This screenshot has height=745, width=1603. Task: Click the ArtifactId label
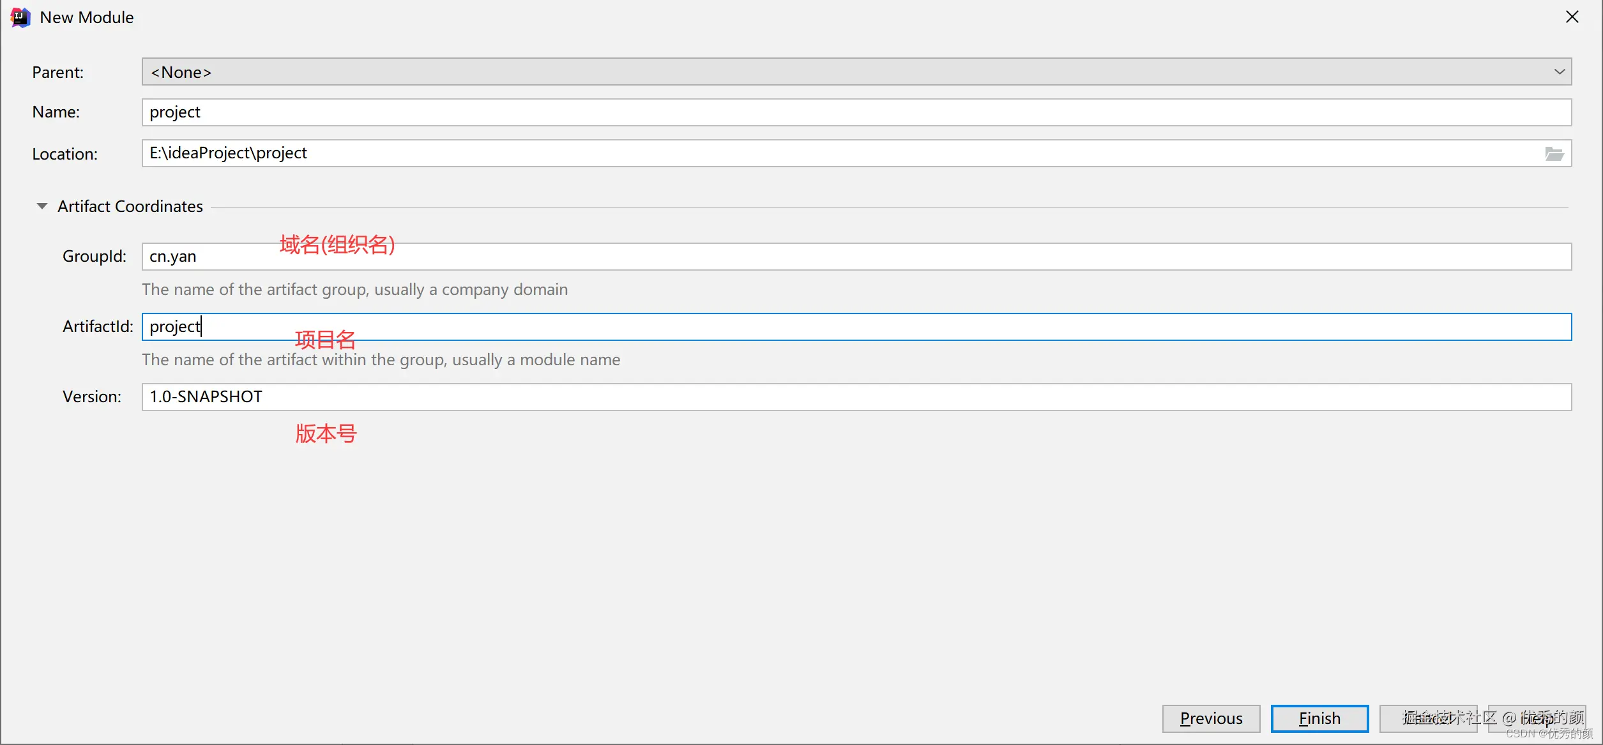[x=98, y=327]
